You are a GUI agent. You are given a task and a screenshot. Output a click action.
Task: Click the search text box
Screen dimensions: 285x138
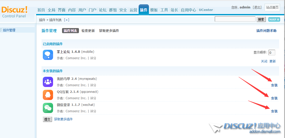235,19
